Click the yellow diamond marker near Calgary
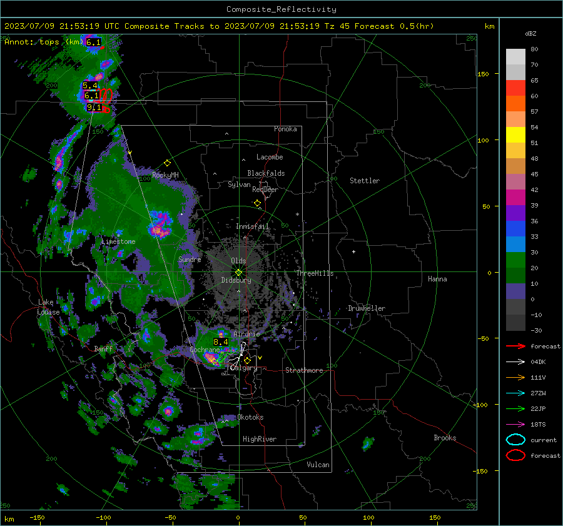This screenshot has width=563, height=526. pyautogui.click(x=247, y=360)
